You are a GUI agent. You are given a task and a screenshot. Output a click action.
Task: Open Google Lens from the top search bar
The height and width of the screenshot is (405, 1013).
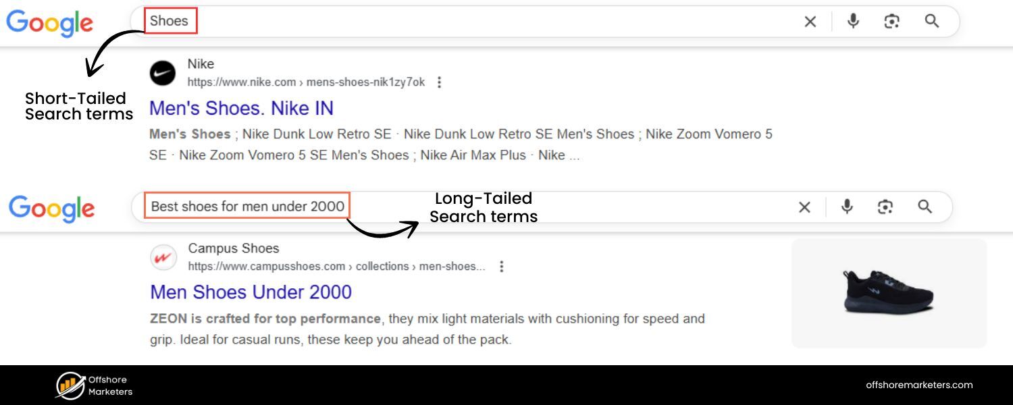[x=891, y=22]
